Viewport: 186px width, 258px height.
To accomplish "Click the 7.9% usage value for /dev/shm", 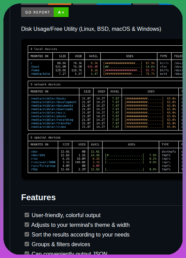I will pyautogui.click(x=153, y=155).
